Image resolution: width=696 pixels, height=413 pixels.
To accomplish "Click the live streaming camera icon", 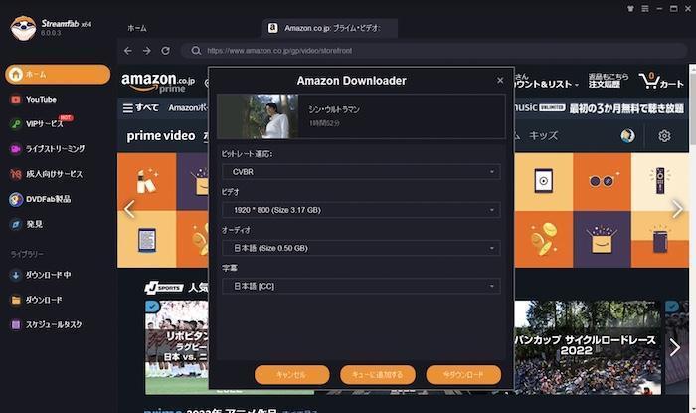I will click(x=16, y=149).
